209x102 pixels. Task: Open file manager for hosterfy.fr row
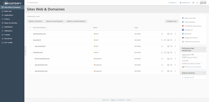[x=162, y=40]
